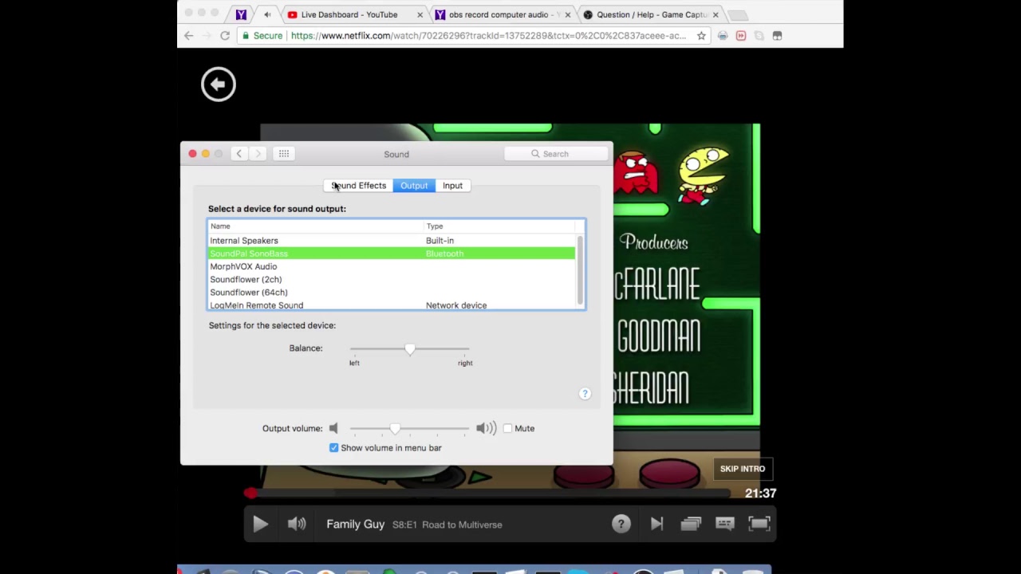
Task: Open subtitles and audio options icon
Action: pyautogui.click(x=724, y=524)
